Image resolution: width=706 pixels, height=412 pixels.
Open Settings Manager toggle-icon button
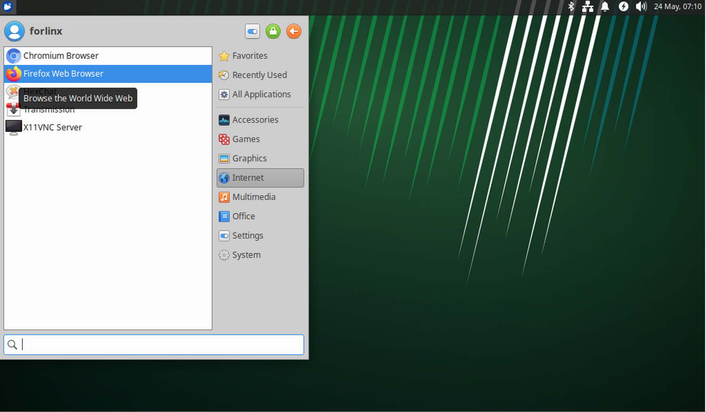pyautogui.click(x=252, y=31)
